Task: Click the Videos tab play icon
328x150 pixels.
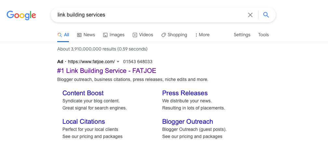Action: coord(135,35)
